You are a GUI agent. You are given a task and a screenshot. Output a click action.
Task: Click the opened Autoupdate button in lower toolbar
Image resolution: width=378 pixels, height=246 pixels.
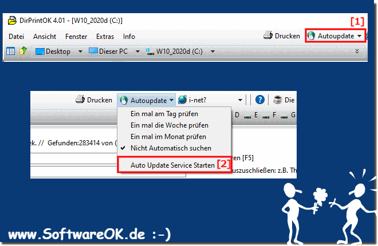coord(146,100)
